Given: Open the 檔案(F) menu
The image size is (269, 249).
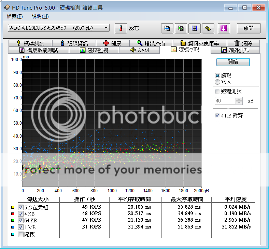Looking at the screenshot, I should pyautogui.click(x=15, y=16).
